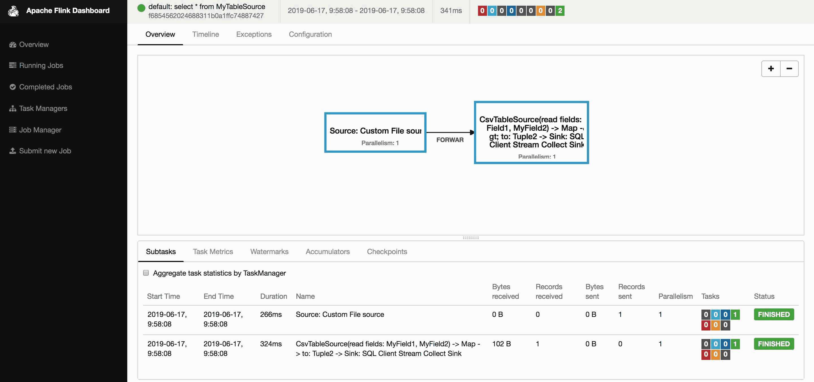Open Overview in the sidebar
814x382 pixels.
34,45
